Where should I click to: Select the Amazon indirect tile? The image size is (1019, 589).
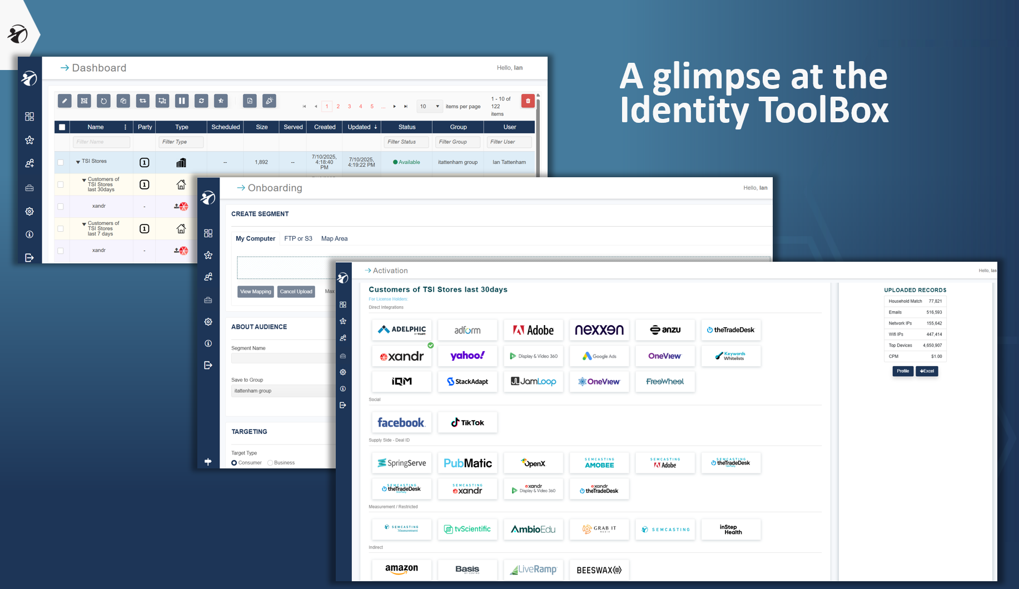402,570
